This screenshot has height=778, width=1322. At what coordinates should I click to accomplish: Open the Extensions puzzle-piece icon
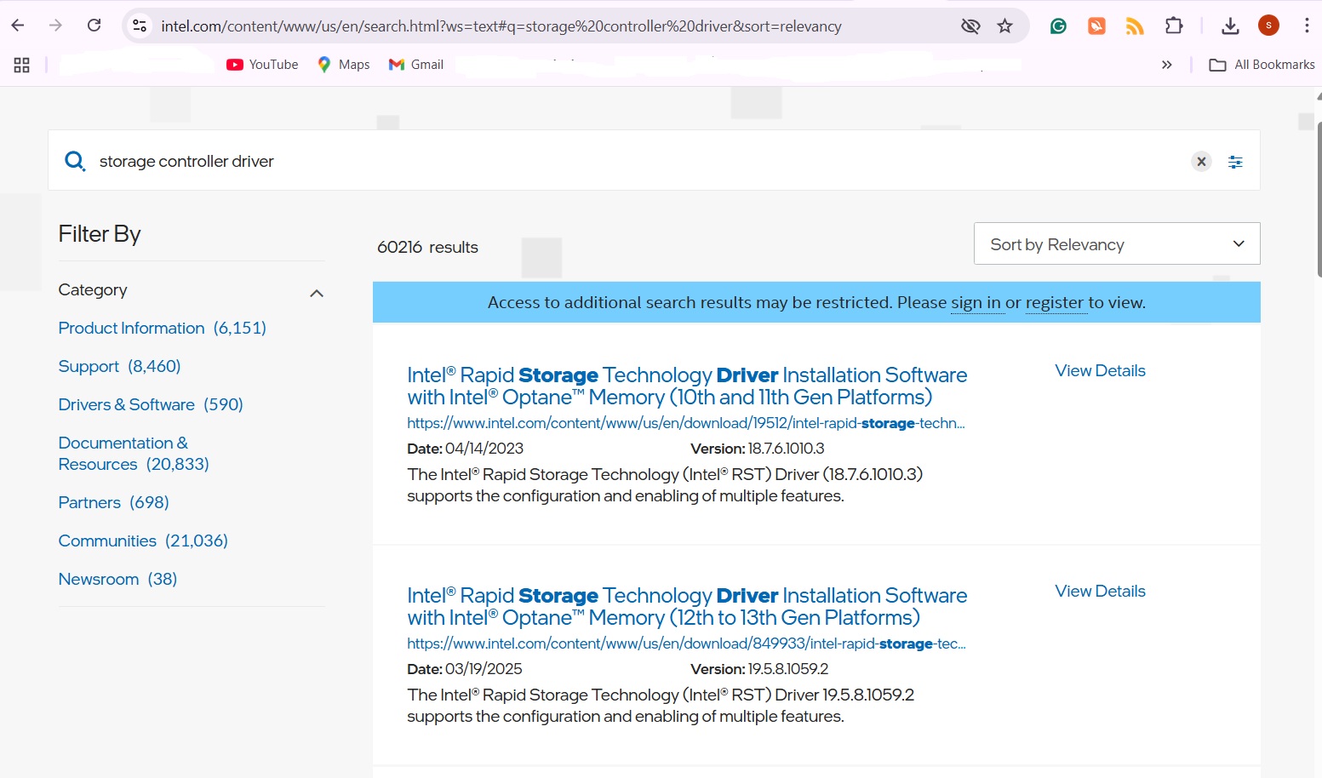[1174, 26]
